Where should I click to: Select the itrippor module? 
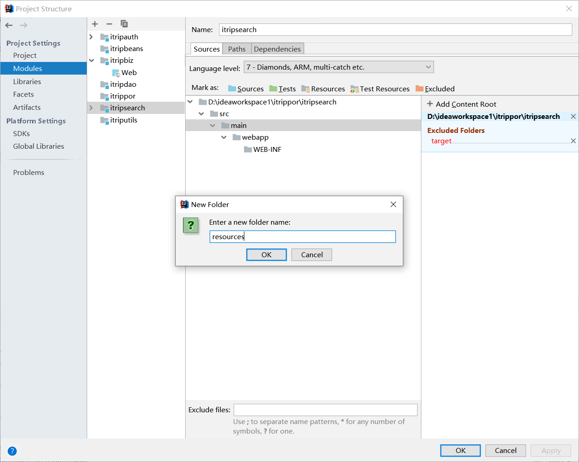point(118,96)
